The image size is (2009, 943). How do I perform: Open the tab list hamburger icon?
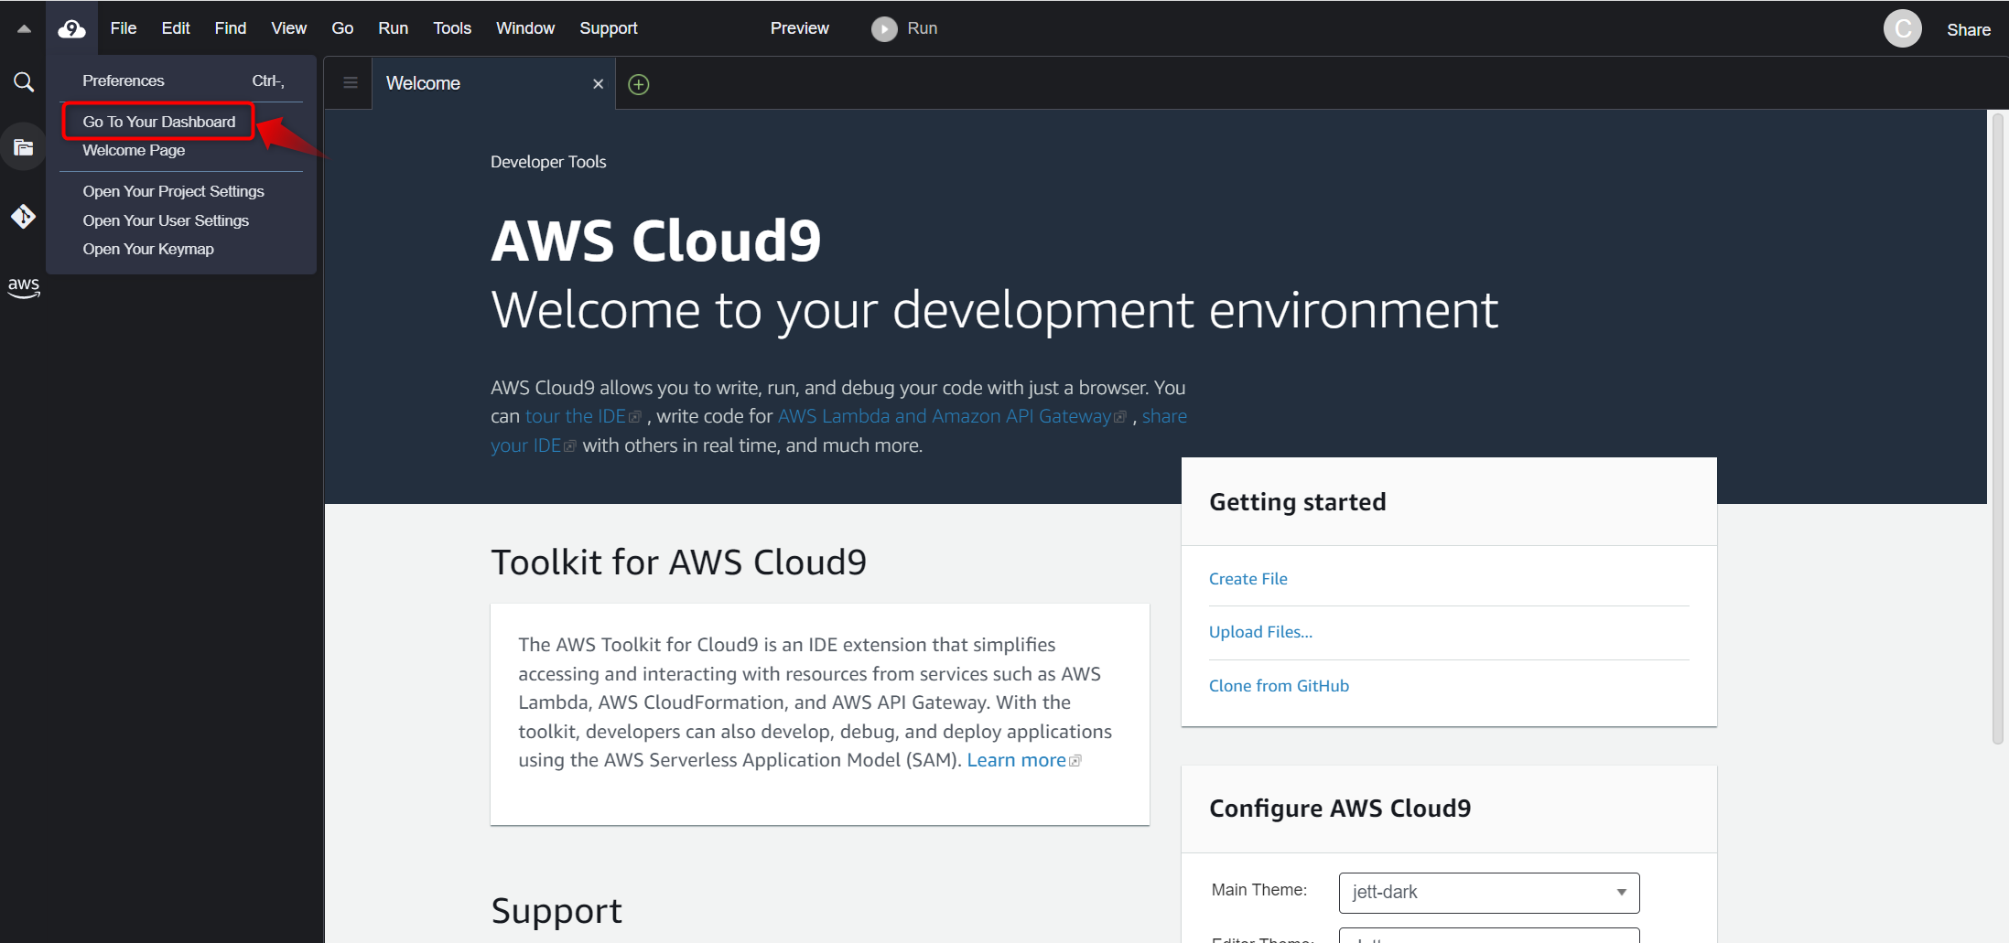(x=350, y=83)
